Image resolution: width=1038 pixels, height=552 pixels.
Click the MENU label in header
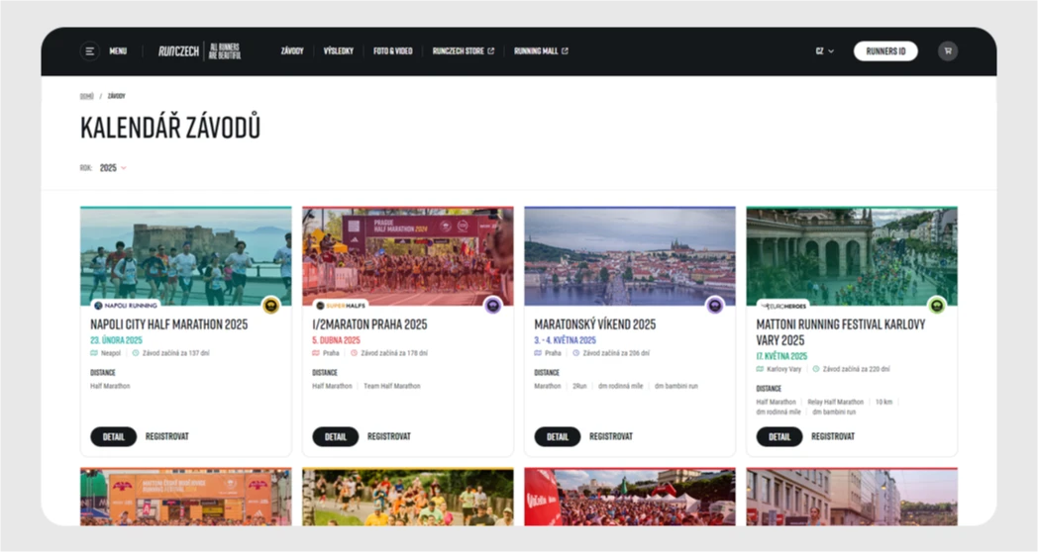[x=118, y=50]
